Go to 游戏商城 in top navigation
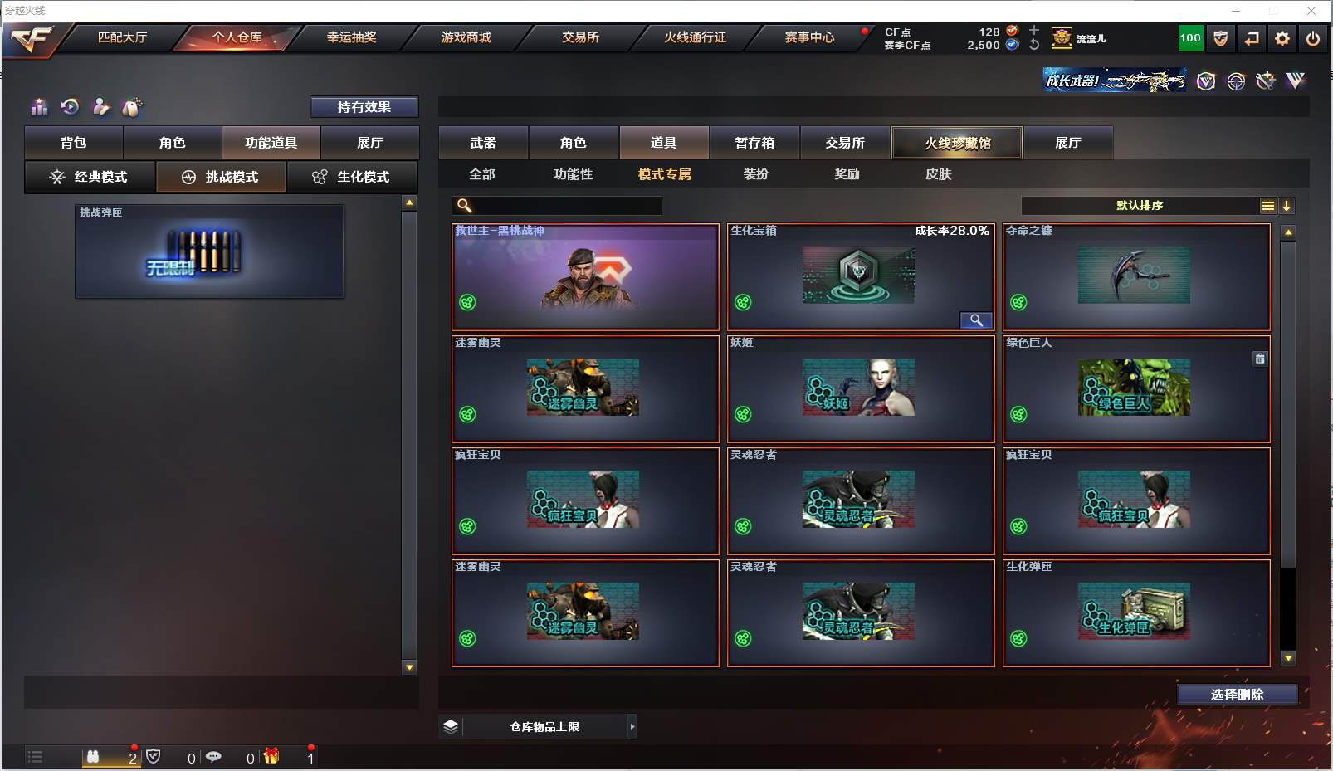Image resolution: width=1333 pixels, height=771 pixels. coord(466,37)
